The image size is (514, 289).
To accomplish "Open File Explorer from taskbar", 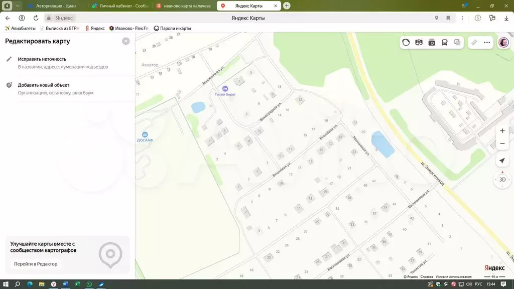I will click(x=42, y=284).
